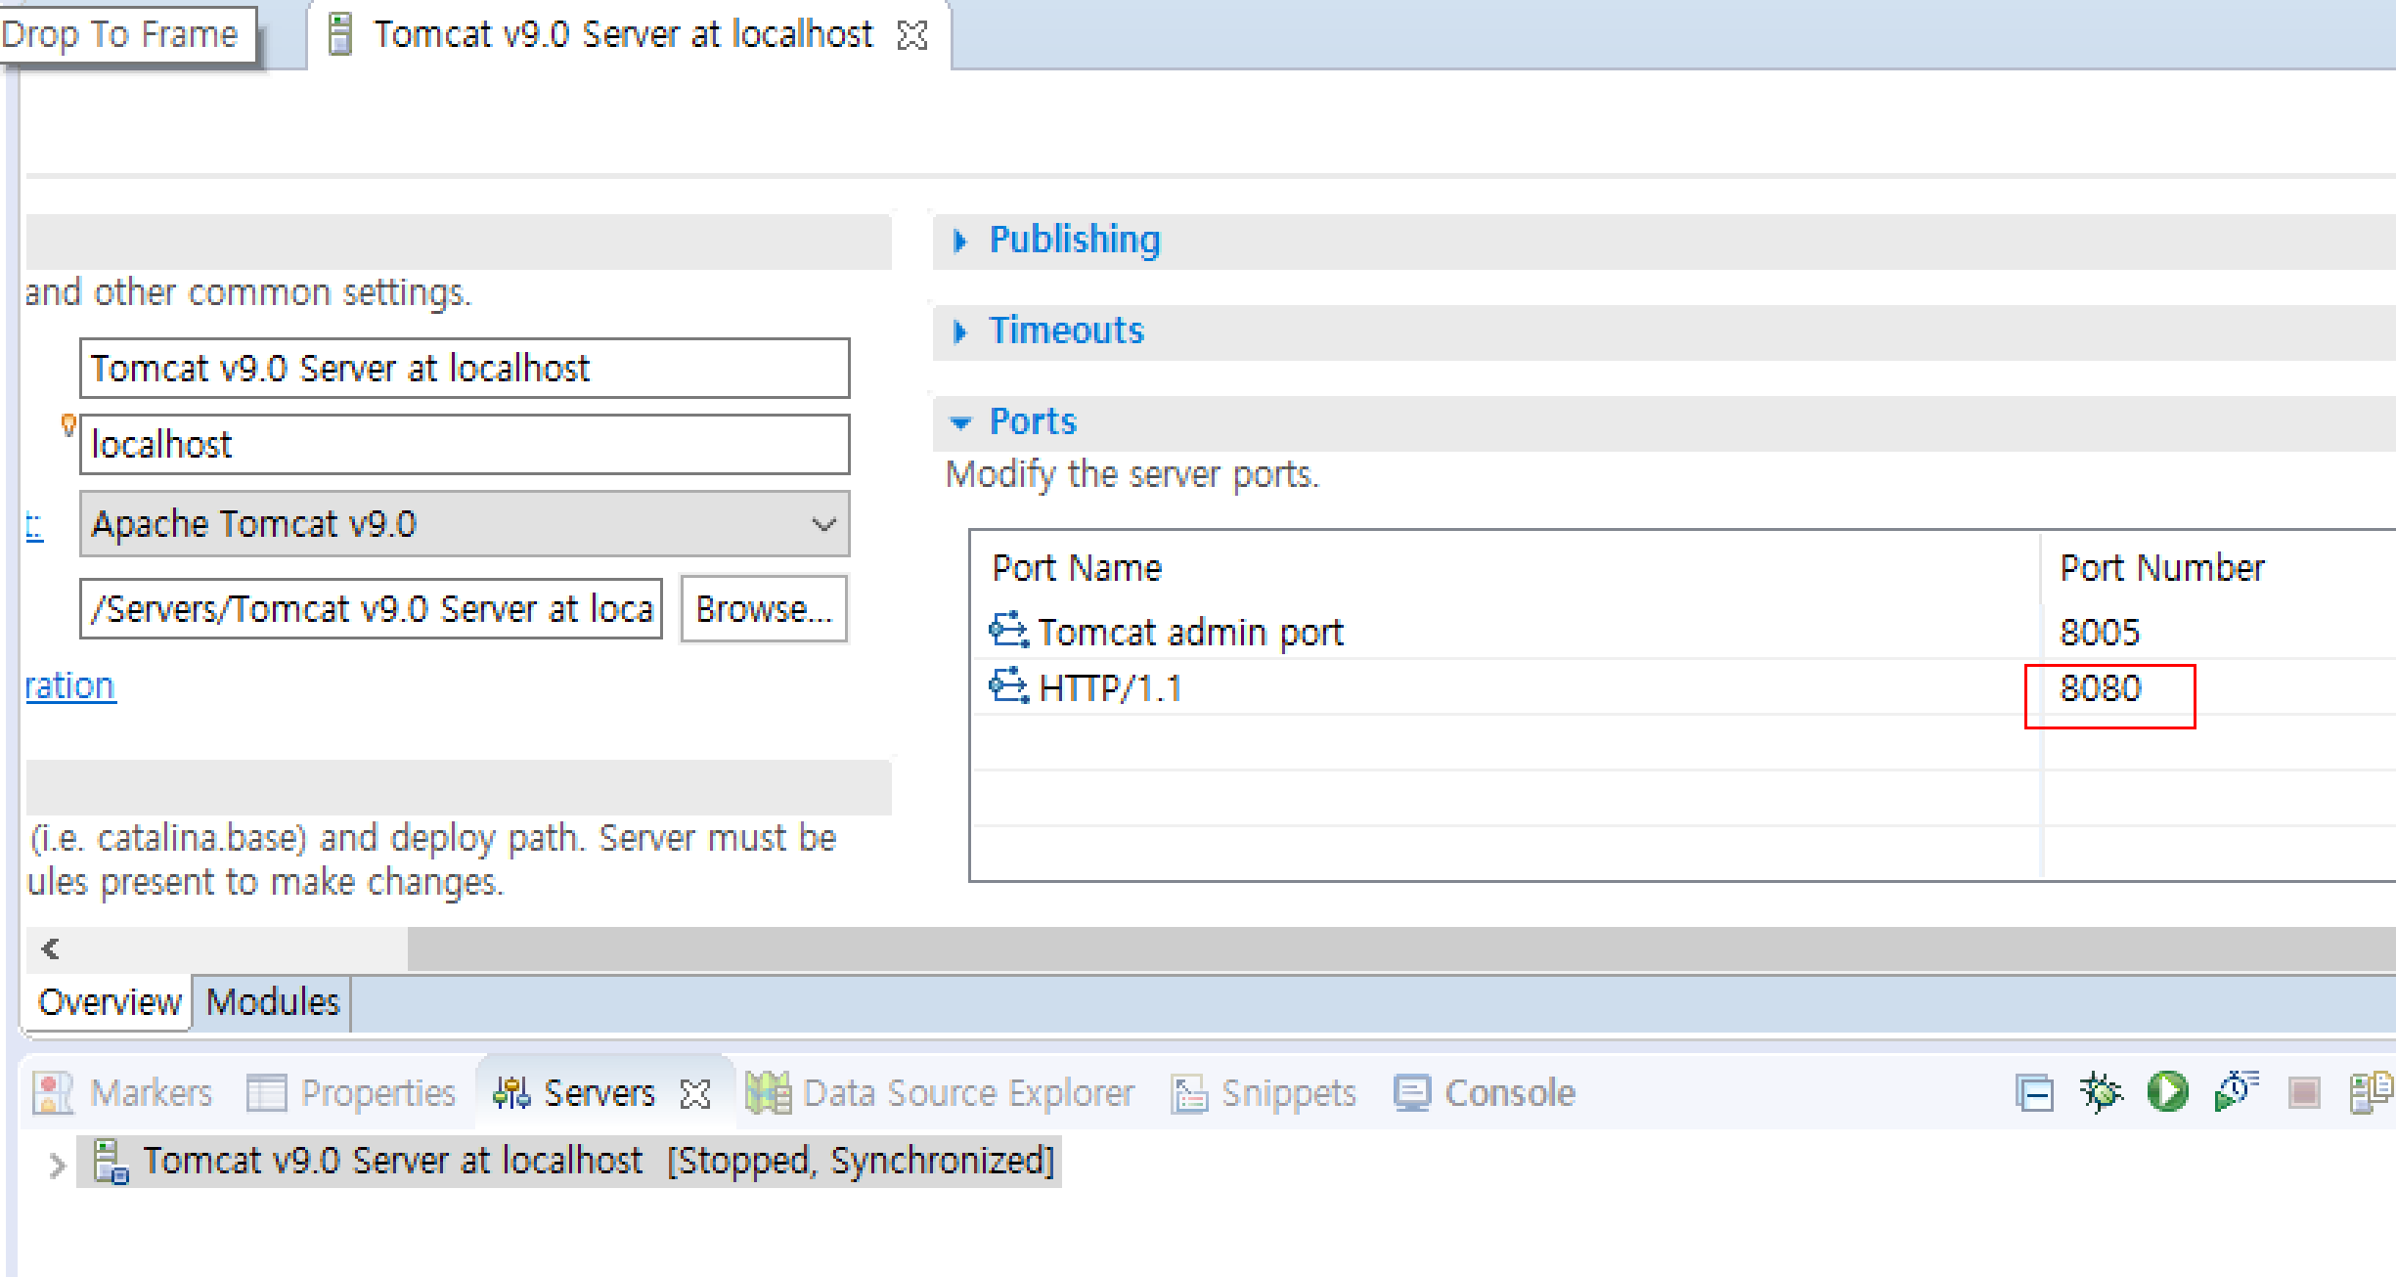Switch to the Overview tab
The height and width of the screenshot is (1277, 2396).
click(x=110, y=1002)
